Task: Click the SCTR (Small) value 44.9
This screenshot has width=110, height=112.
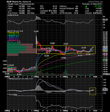Action: tap(76, 13)
